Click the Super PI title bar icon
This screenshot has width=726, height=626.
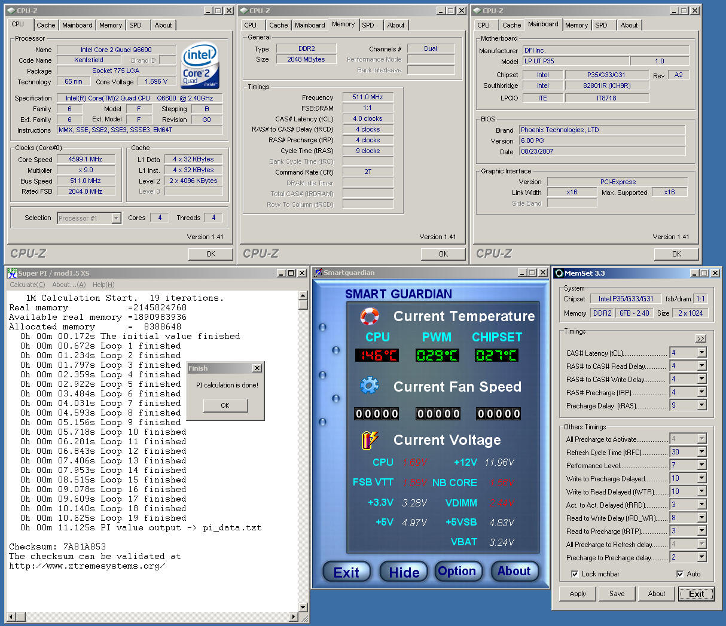point(12,273)
